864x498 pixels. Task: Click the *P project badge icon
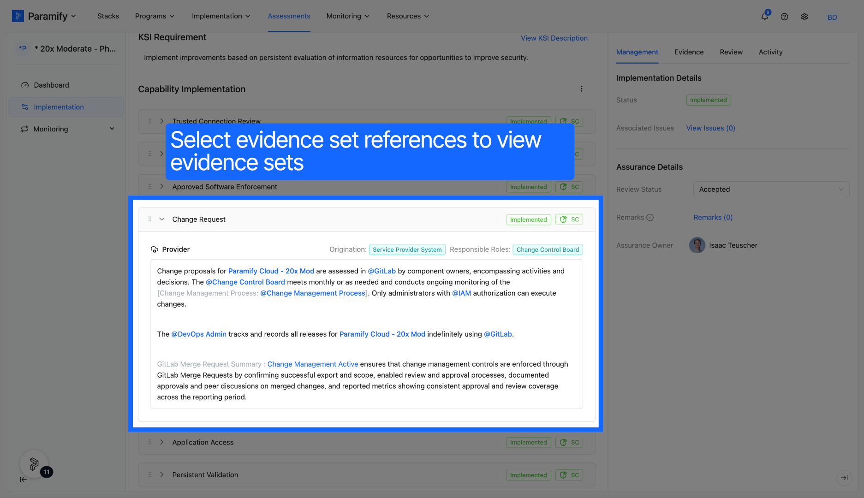click(x=23, y=48)
